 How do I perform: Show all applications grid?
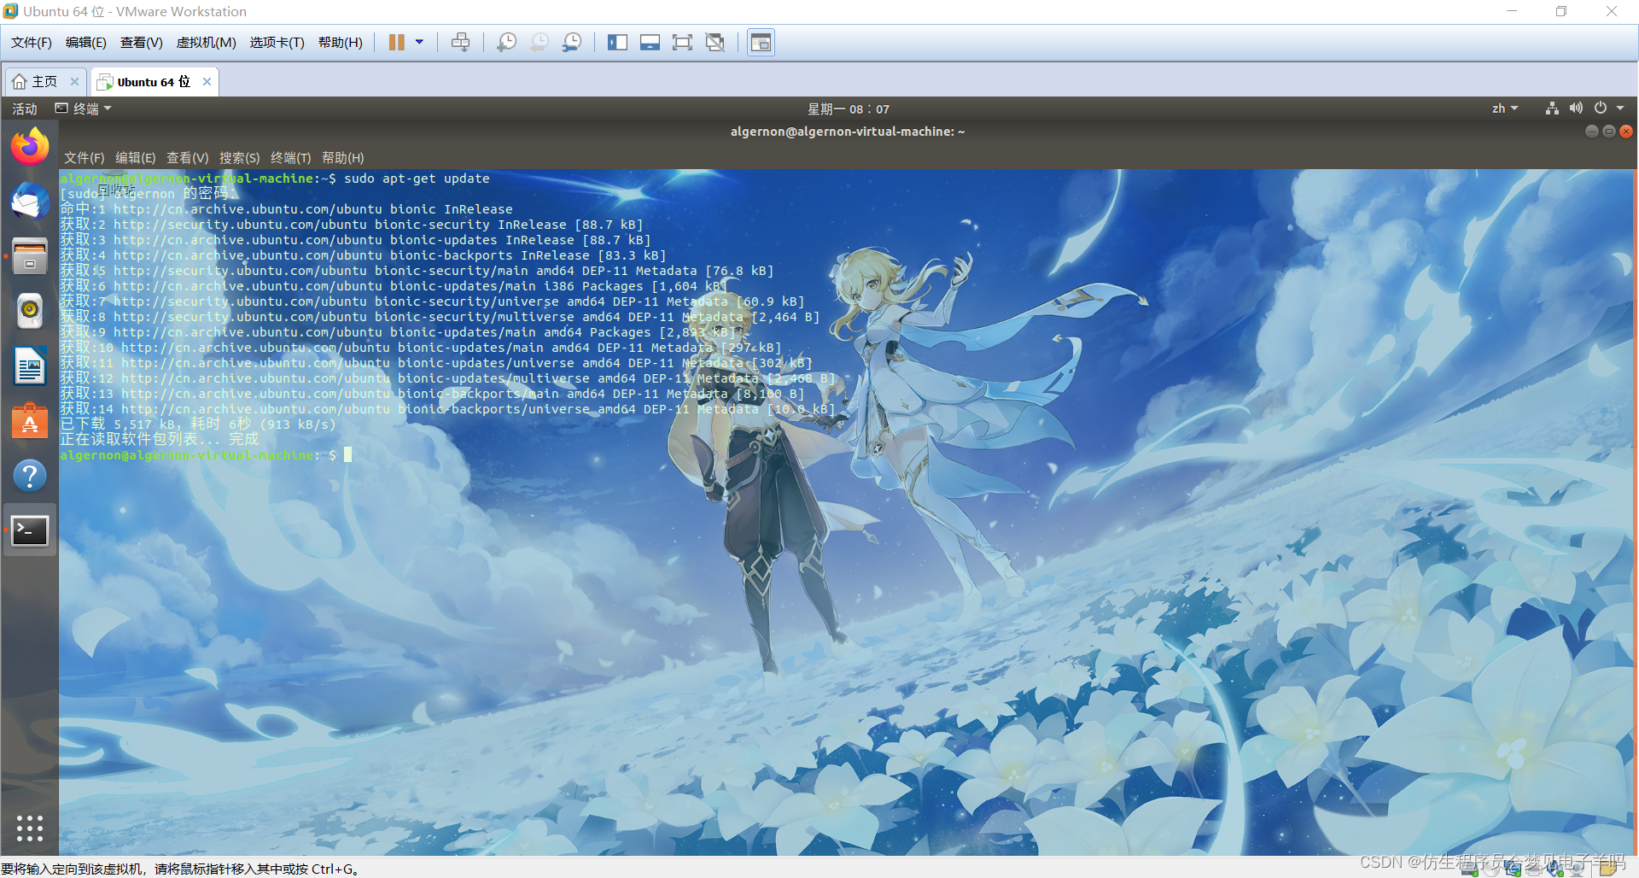[30, 828]
